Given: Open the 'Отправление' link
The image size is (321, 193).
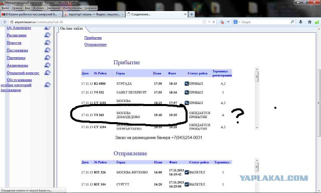Looking at the screenshot, I should (96, 45).
